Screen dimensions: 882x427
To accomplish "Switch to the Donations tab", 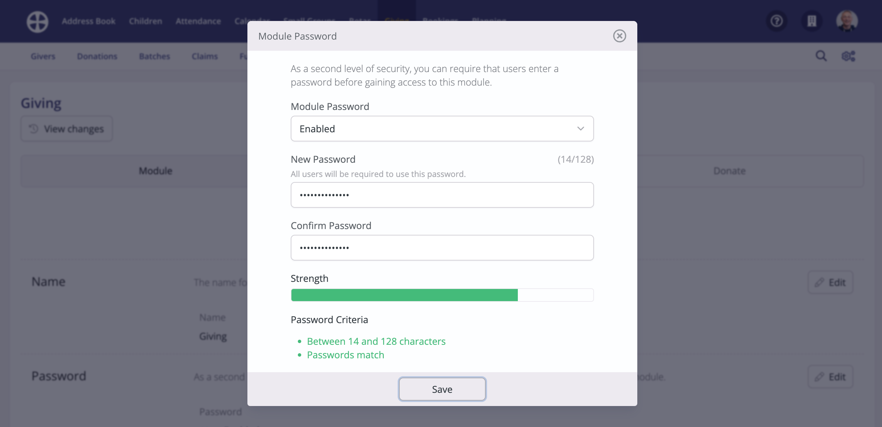I will point(97,56).
